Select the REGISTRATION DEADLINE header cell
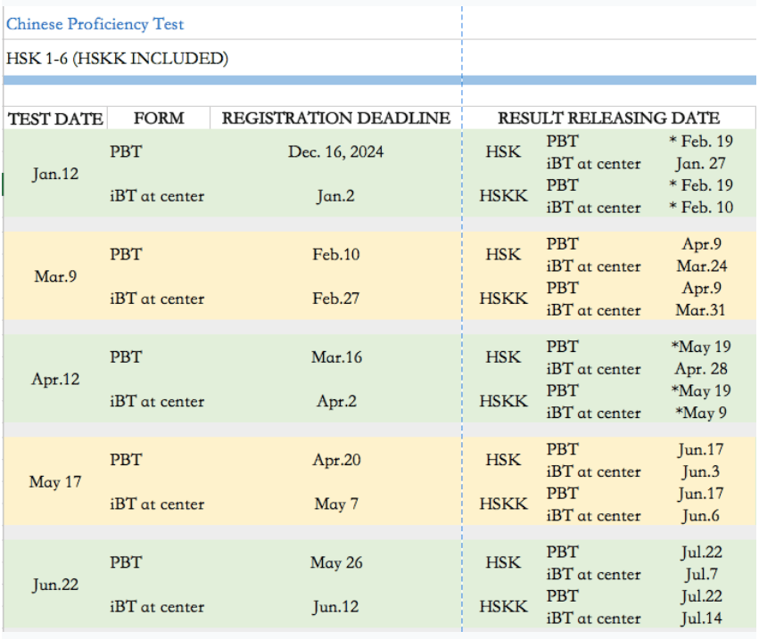759x639 pixels. tap(335, 119)
